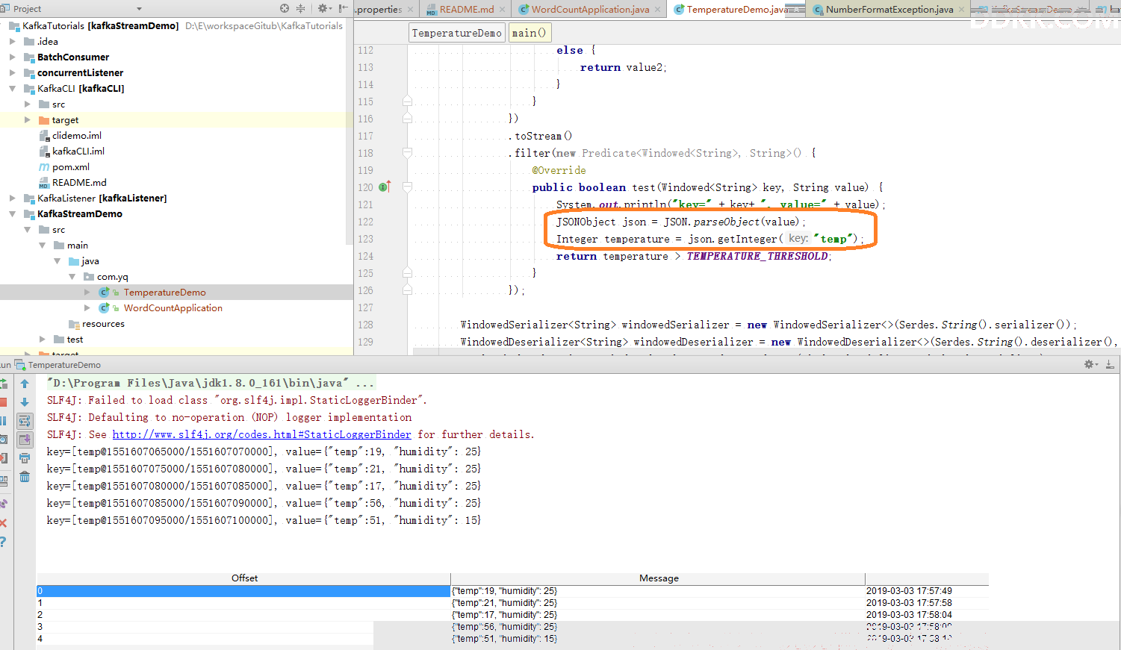This screenshot has height=650, width=1121.
Task: Collapse the KafkaStreamDemo module
Action: 12,214
